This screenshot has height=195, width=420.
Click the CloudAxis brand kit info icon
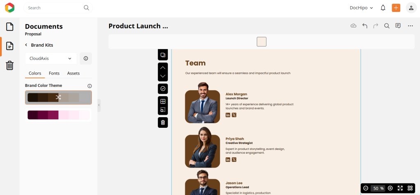click(x=86, y=58)
